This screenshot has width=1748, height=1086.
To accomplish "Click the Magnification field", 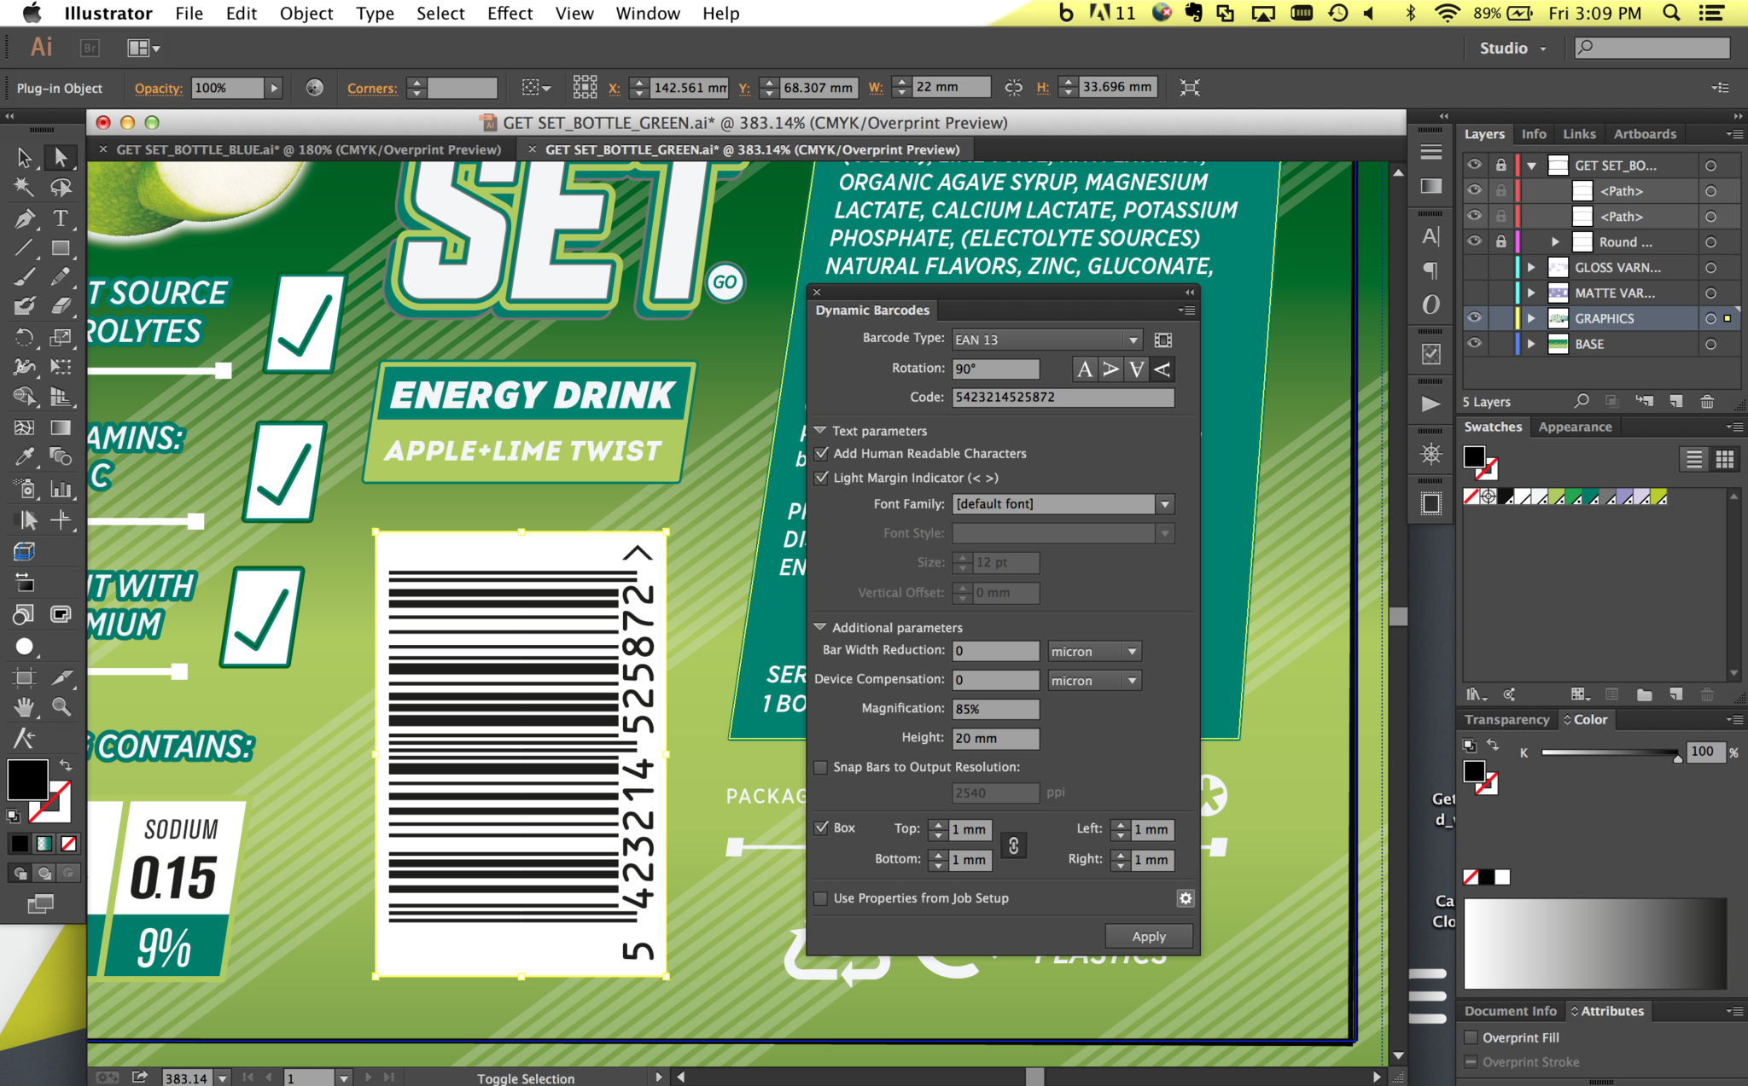I will click(x=995, y=710).
